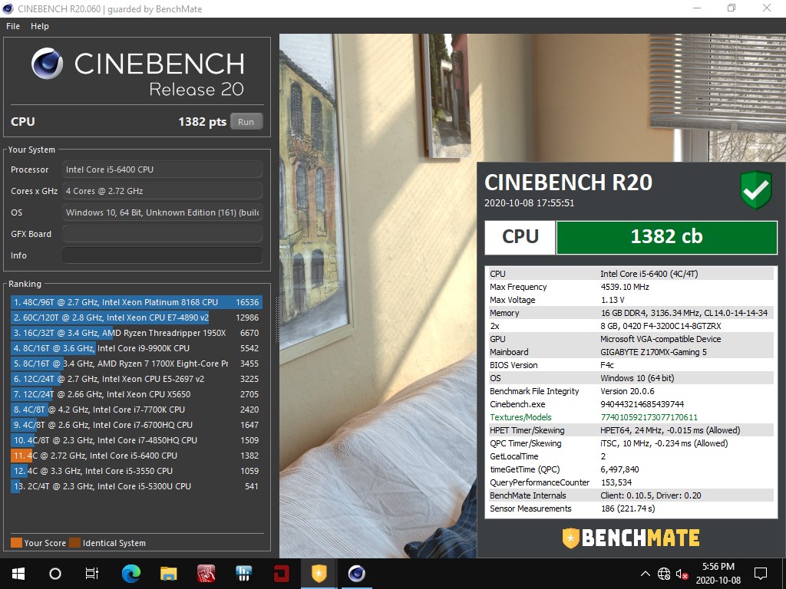Image resolution: width=786 pixels, height=589 pixels.
Task: Select ranking row Intel Core i5-3550
Action: coord(137,471)
